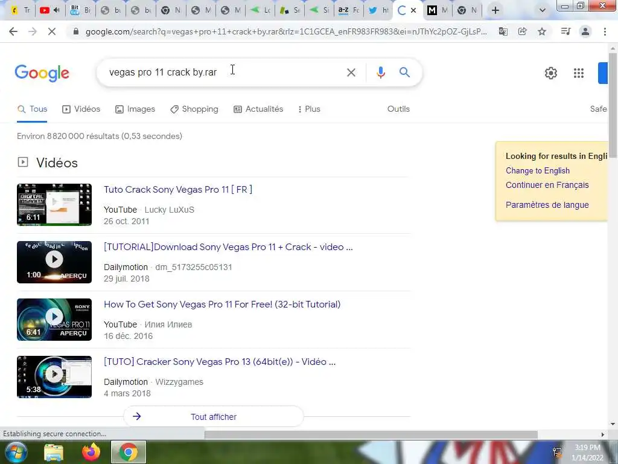Screen dimensions: 618x464
Task: Switch to the YouTube tab
Action: (x=49, y=10)
